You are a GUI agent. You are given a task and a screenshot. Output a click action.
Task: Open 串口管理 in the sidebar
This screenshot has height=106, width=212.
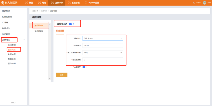coord(12,45)
